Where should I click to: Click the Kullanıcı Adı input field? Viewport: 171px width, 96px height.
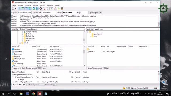(x=49, y=13)
